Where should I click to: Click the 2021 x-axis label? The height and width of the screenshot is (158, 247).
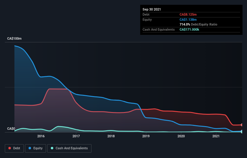216,136
